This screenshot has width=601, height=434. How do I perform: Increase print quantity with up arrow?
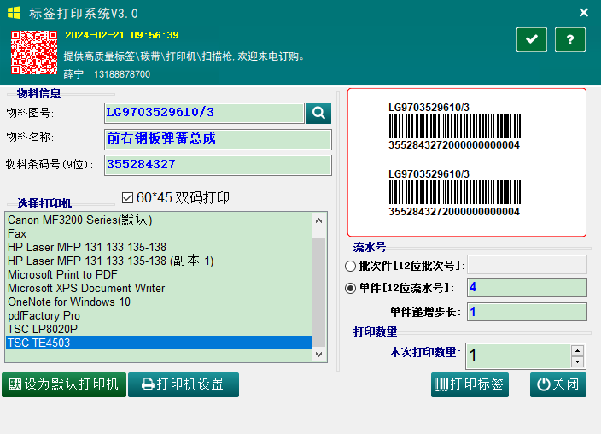pos(578,350)
